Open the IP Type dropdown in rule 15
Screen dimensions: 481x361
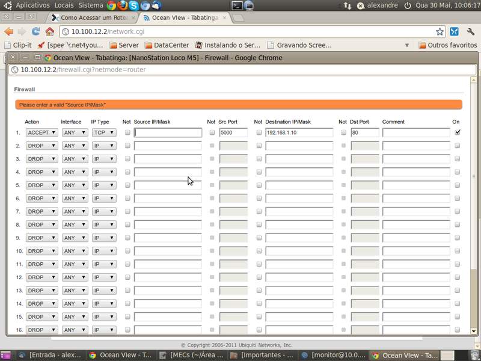[x=104, y=317]
